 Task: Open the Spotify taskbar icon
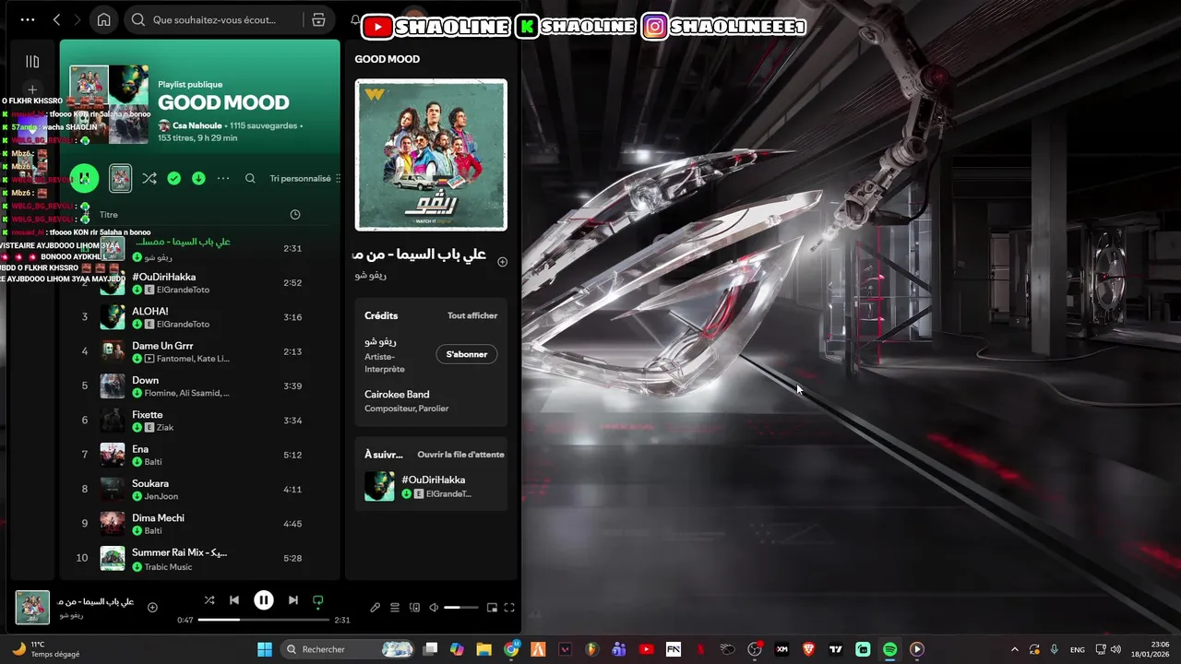(x=889, y=649)
